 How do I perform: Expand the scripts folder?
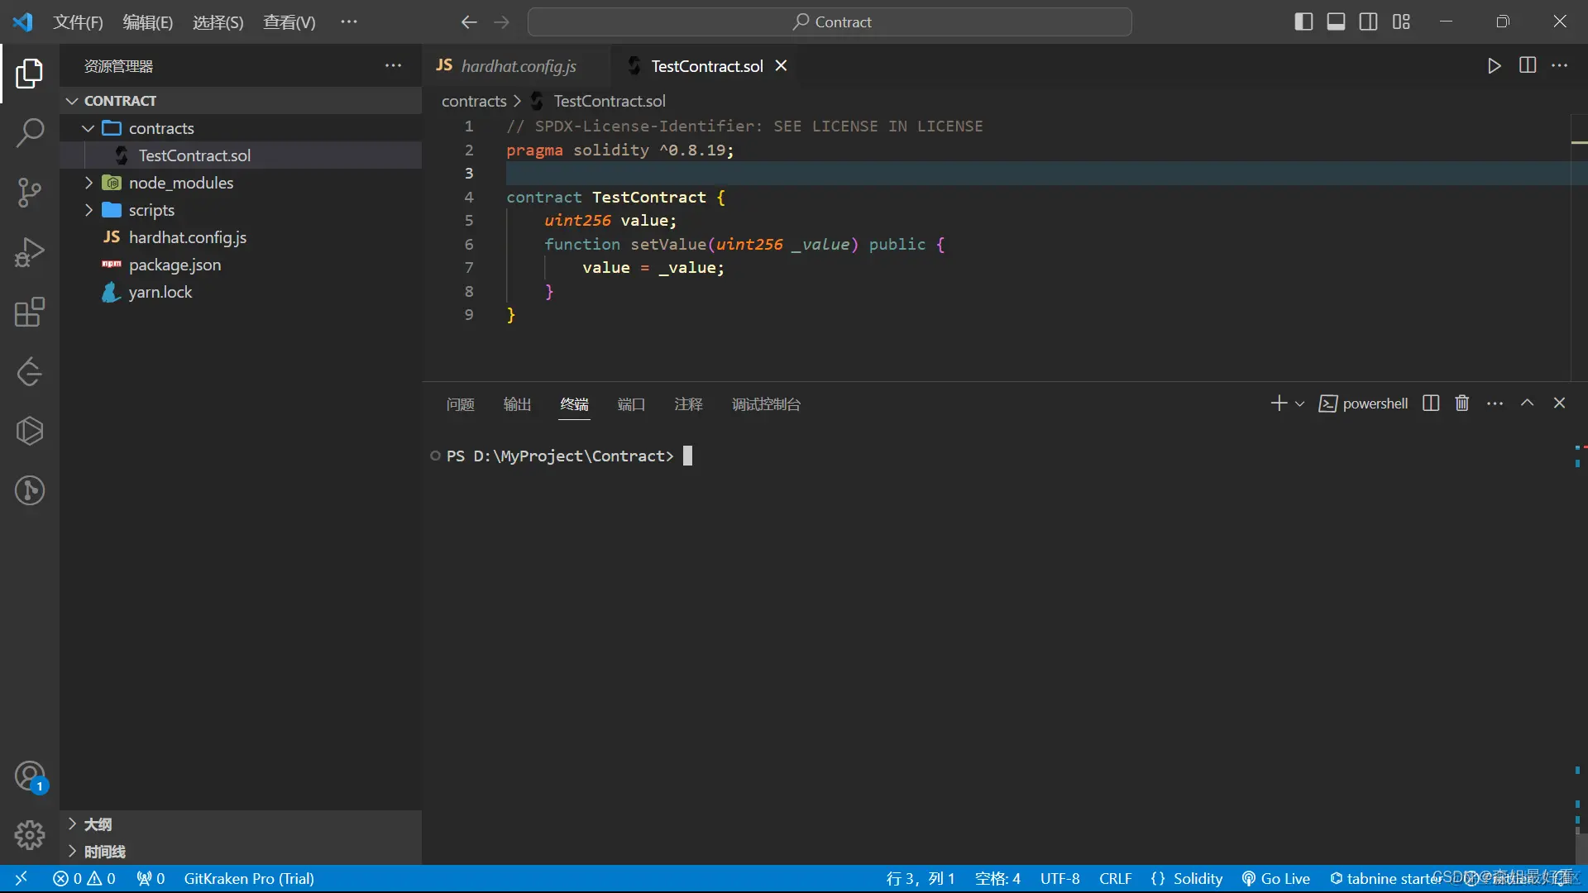click(x=151, y=210)
